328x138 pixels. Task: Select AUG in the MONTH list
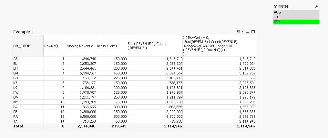(x=296, y=12)
